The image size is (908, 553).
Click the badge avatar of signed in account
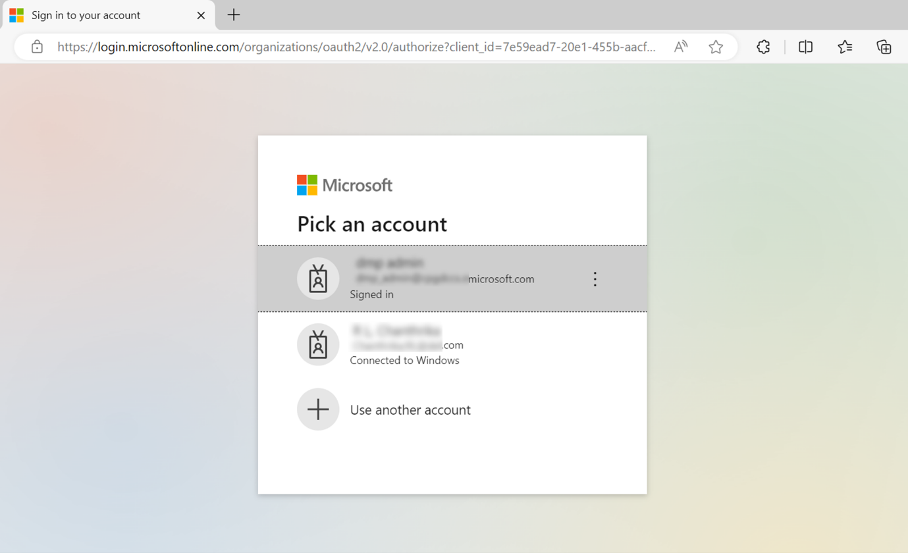click(318, 278)
